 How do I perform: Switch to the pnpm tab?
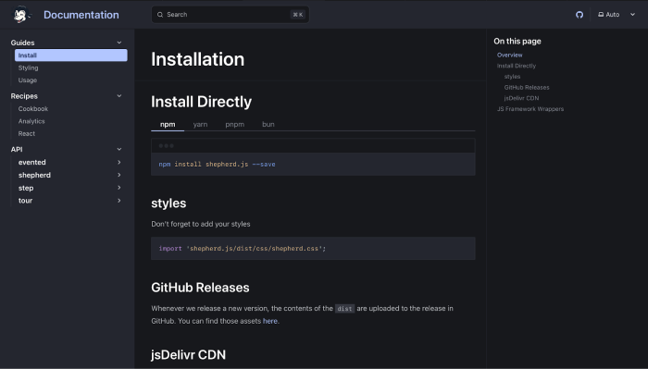click(235, 124)
